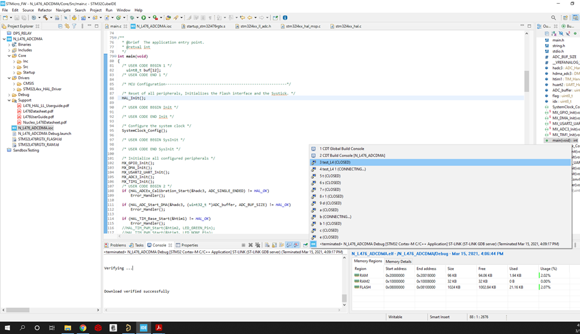Collapse the Core folder node

(10, 56)
